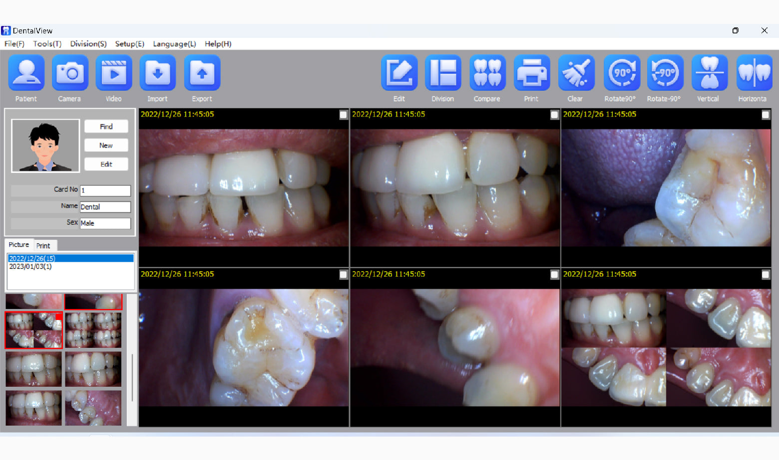Open the Compare teeth tool
This screenshot has width=779, height=460.
tap(487, 73)
